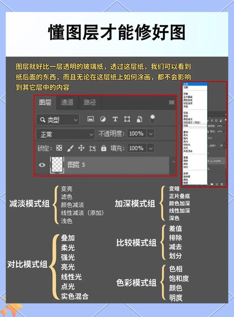Switch to the 路径 tab

pyautogui.click(x=90, y=102)
